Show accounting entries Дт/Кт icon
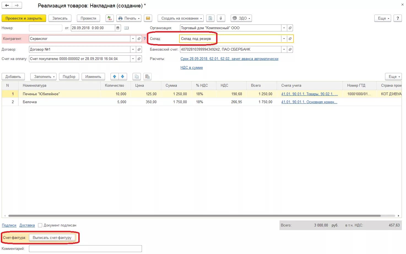Screen dimensions: 406x254 [x=110, y=18]
